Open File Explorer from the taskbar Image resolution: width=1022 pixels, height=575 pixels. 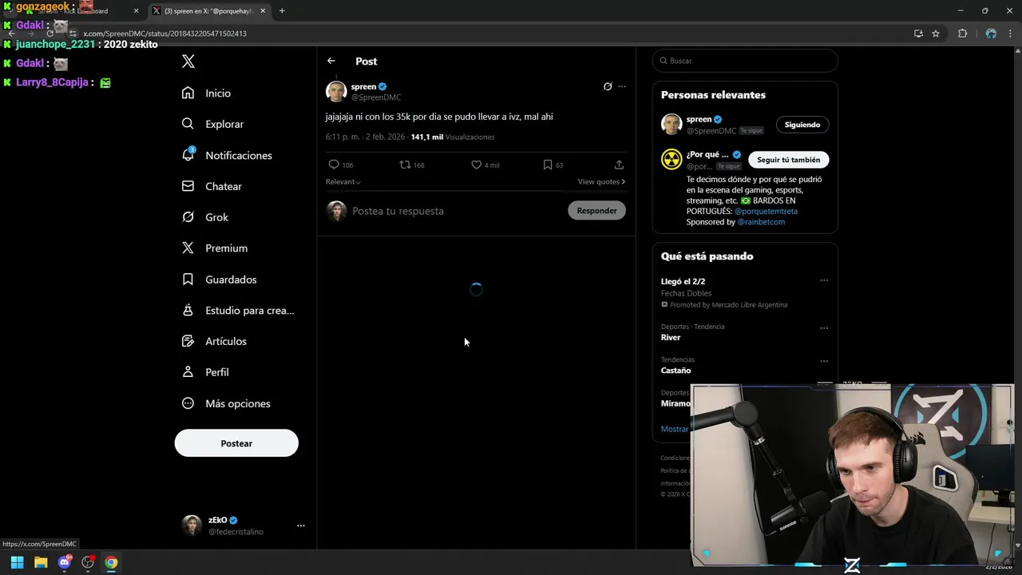[x=41, y=562]
